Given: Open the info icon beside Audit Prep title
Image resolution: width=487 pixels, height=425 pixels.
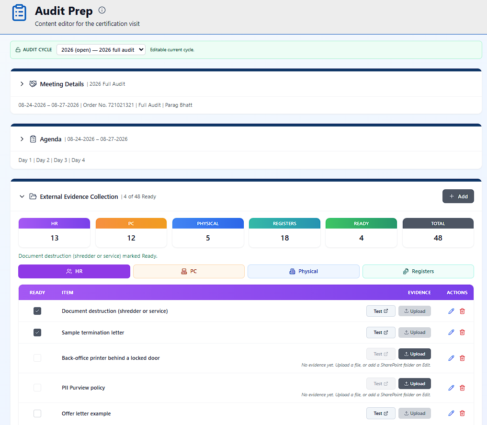Looking at the screenshot, I should [102, 10].
